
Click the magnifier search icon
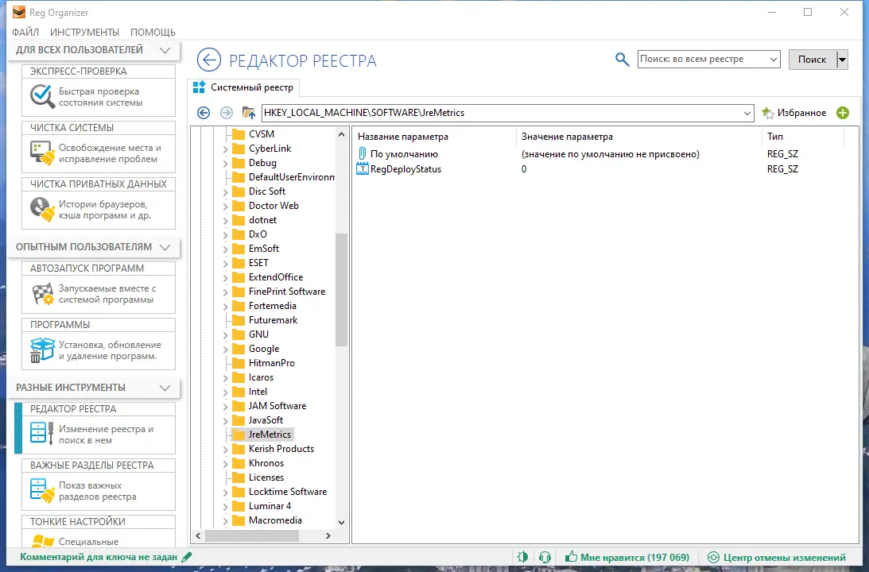click(x=622, y=60)
